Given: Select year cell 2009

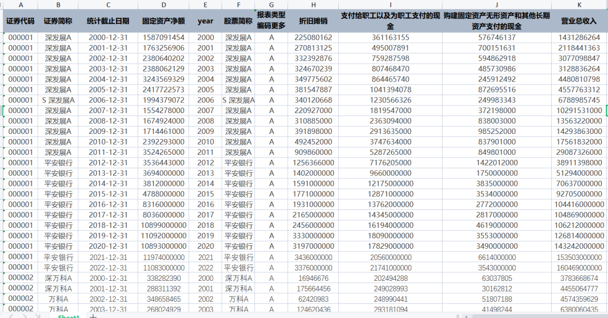Looking at the screenshot, I should pos(205,132).
